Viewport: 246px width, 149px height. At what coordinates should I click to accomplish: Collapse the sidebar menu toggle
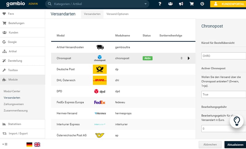[5, 144]
